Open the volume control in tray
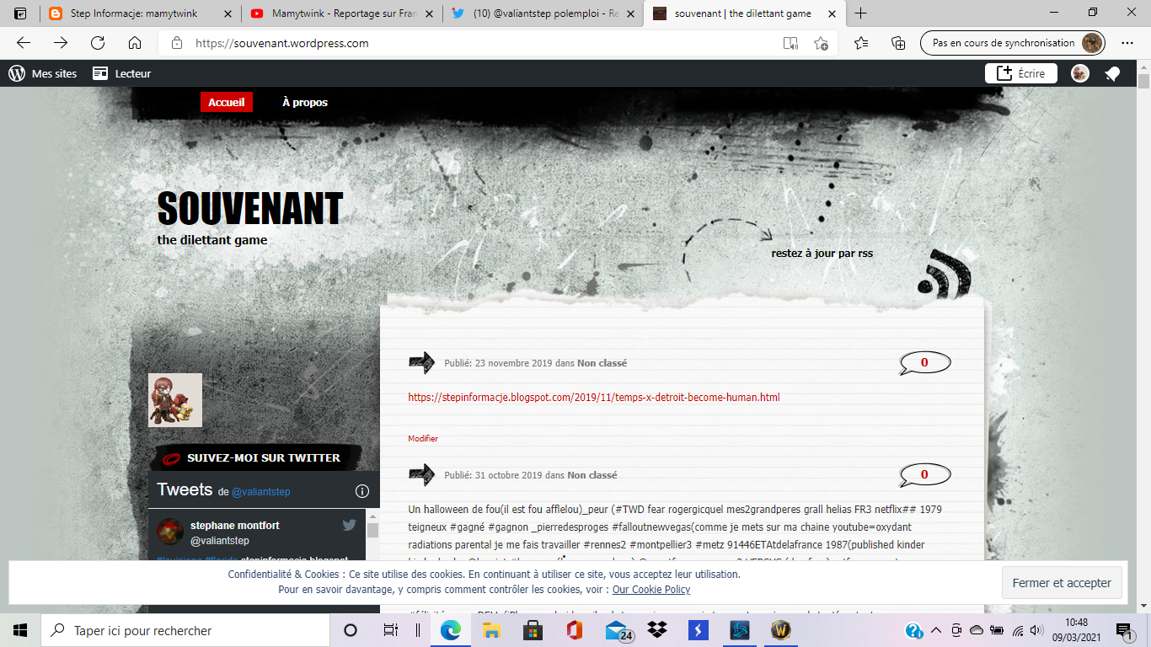Viewport: 1151px width, 647px height. coord(1036,630)
